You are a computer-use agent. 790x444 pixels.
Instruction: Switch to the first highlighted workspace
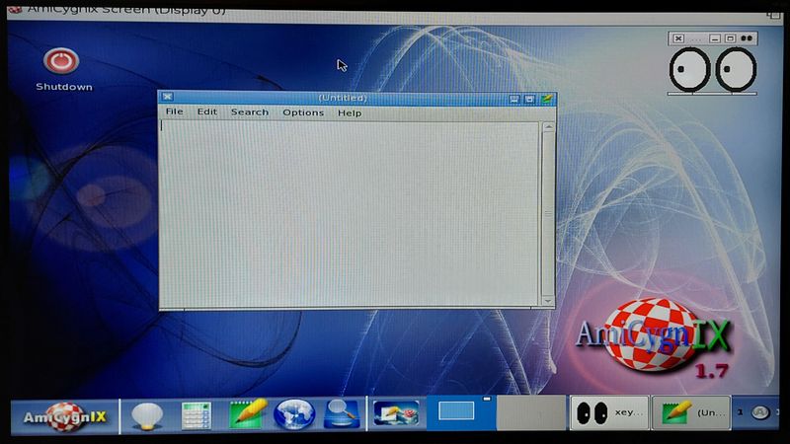459,413
